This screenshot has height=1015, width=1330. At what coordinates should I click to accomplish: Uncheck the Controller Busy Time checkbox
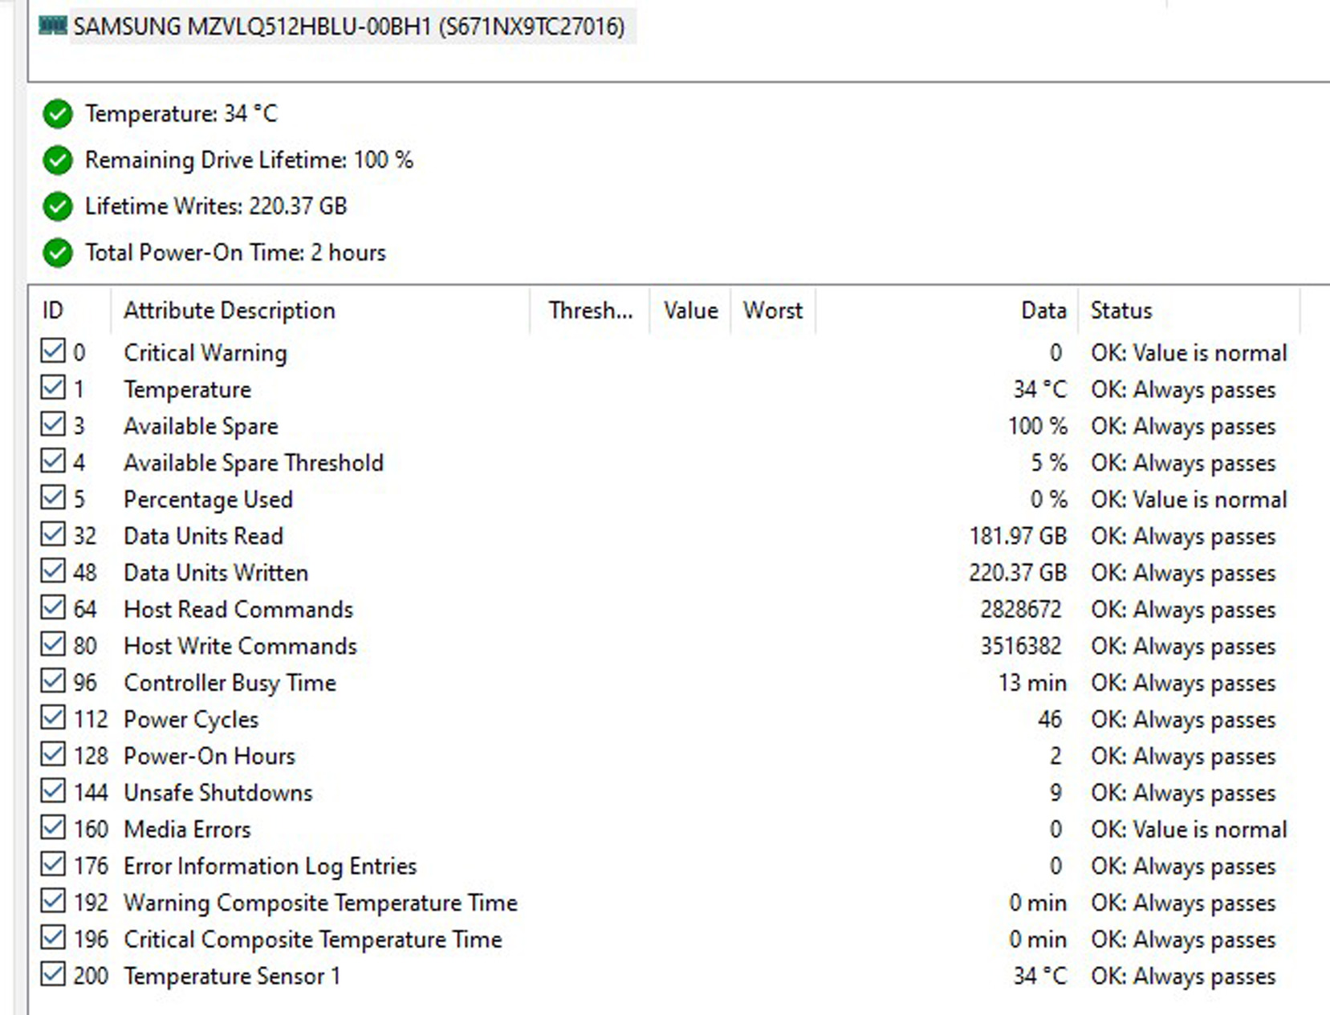point(53,680)
